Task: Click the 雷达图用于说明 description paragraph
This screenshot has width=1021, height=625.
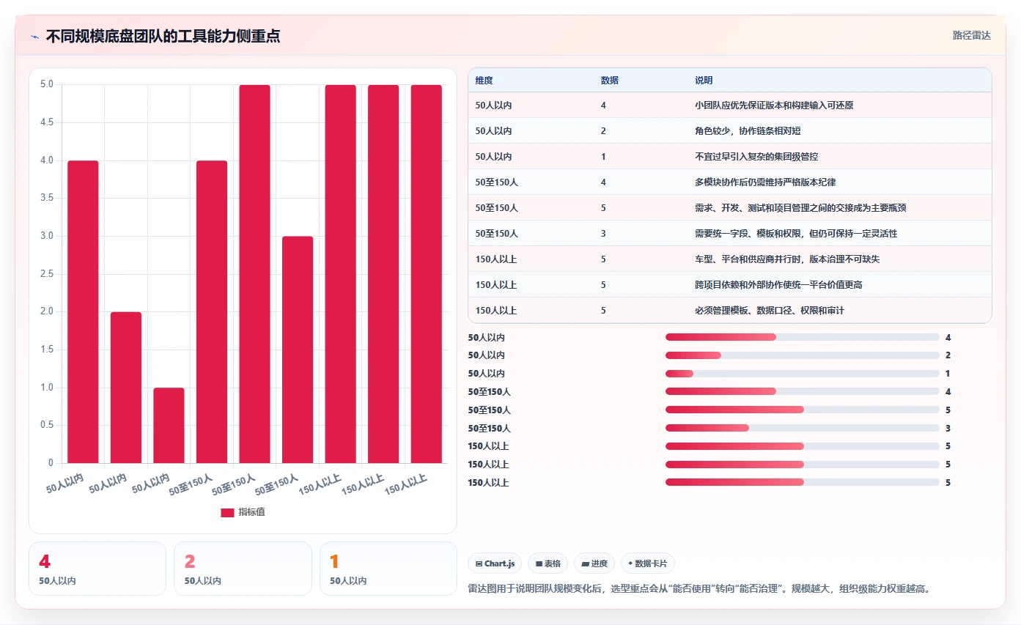Action: (x=699, y=588)
